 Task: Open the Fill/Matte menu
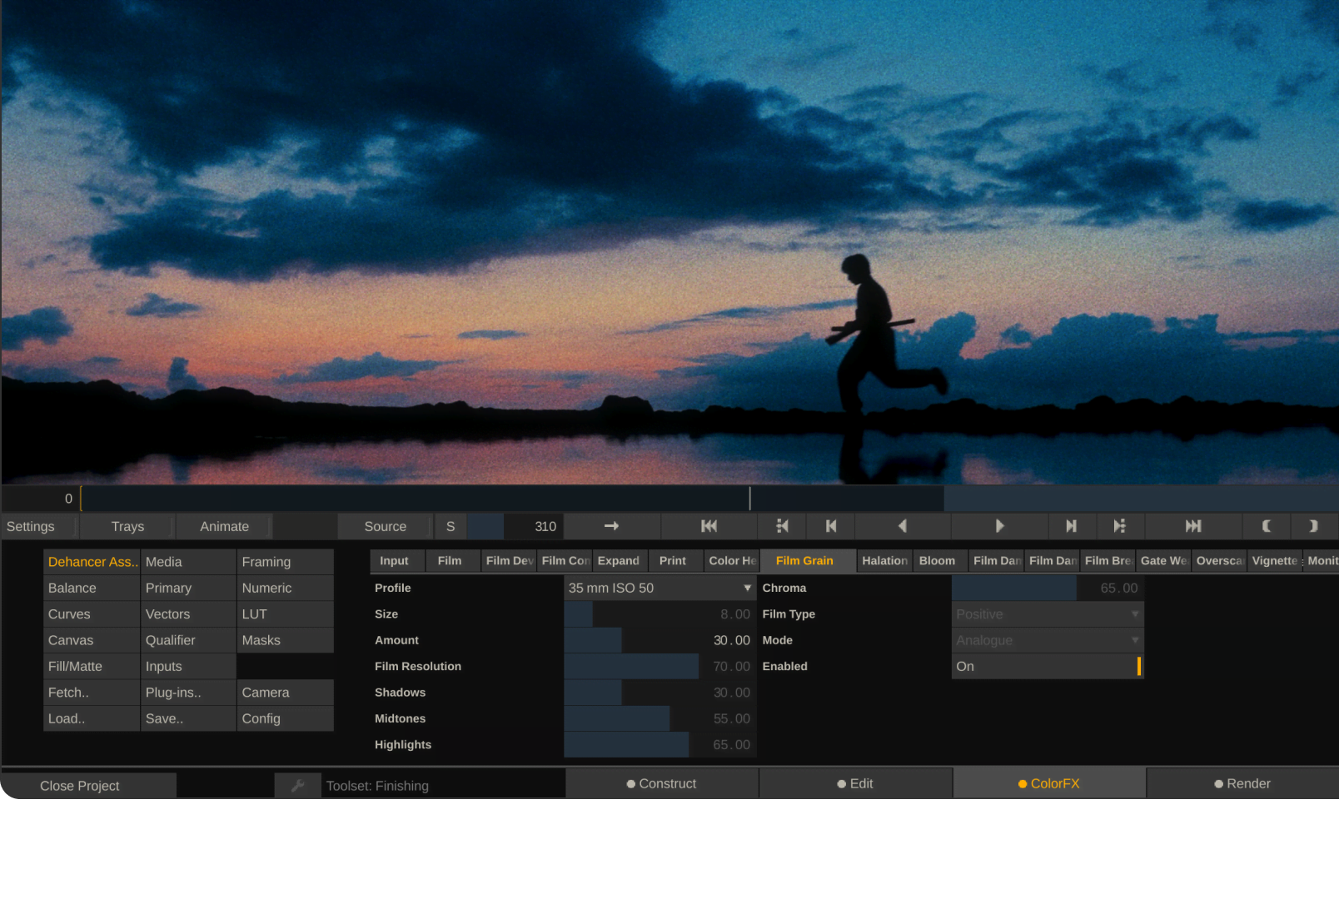click(92, 666)
